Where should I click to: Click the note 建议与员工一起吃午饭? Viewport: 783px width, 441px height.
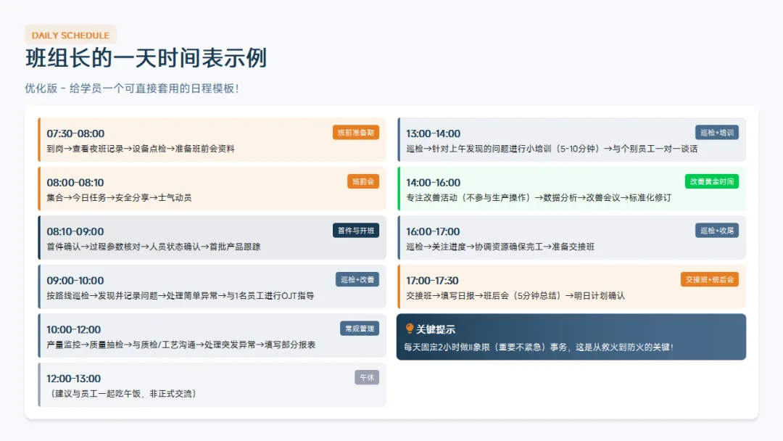click(123, 393)
